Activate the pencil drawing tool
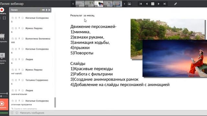The height and width of the screenshot is (116, 207). click(x=175, y=4)
